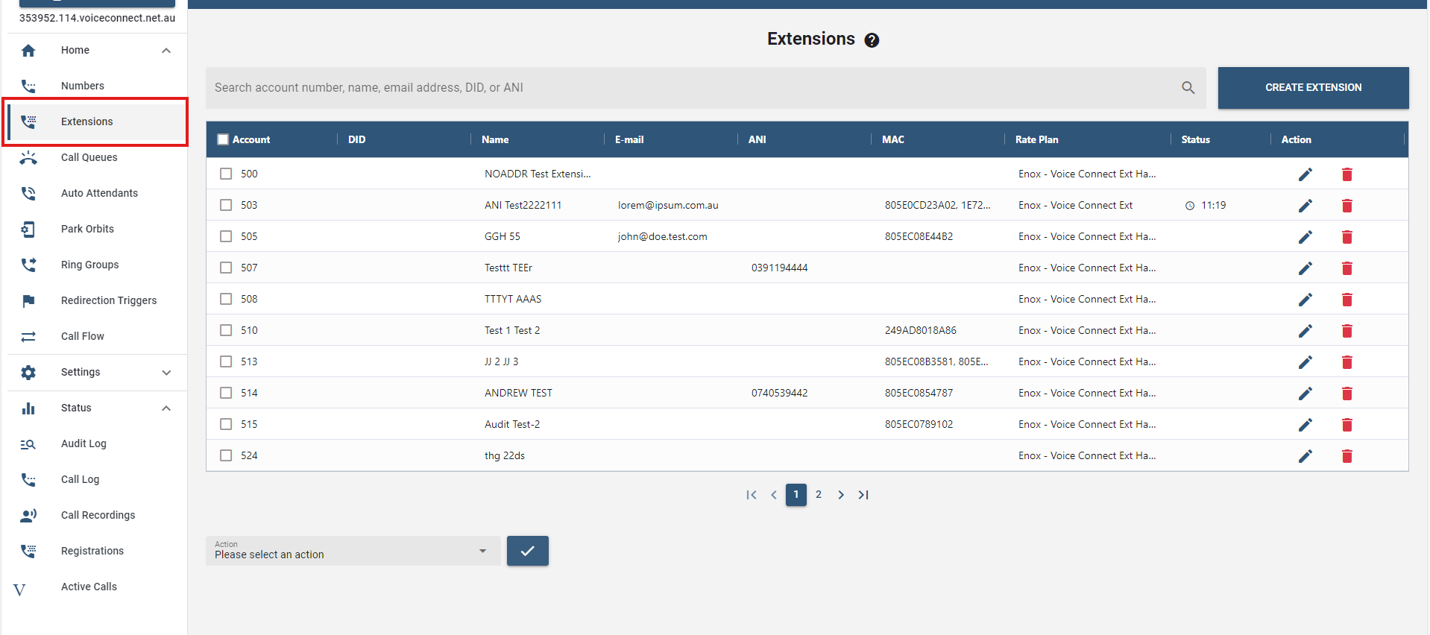This screenshot has width=1430, height=635.
Task: Click the search magnifier icon
Action: (x=1188, y=88)
